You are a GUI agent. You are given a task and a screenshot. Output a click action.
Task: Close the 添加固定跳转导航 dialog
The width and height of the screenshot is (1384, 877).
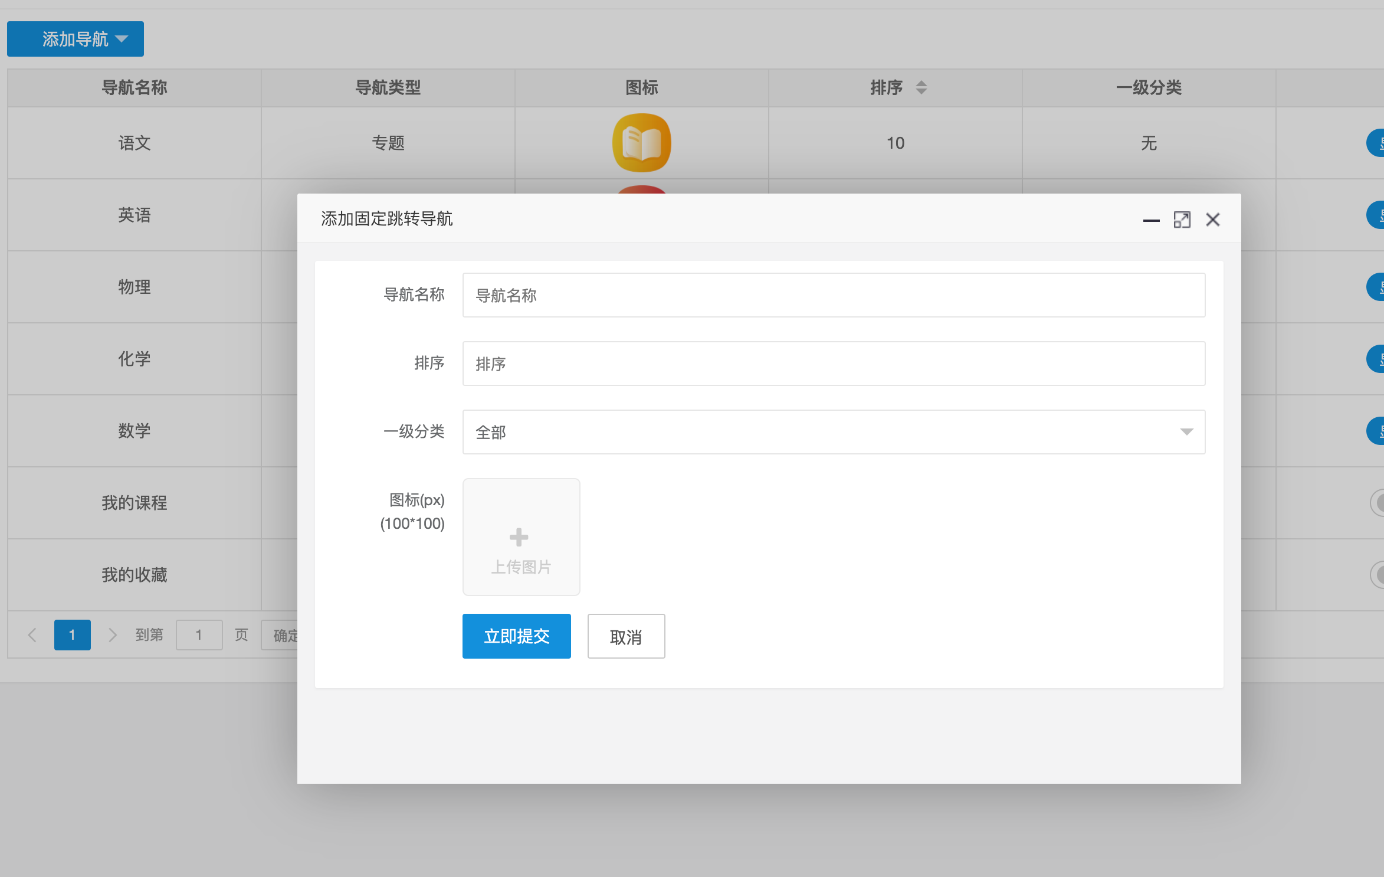tap(1213, 220)
